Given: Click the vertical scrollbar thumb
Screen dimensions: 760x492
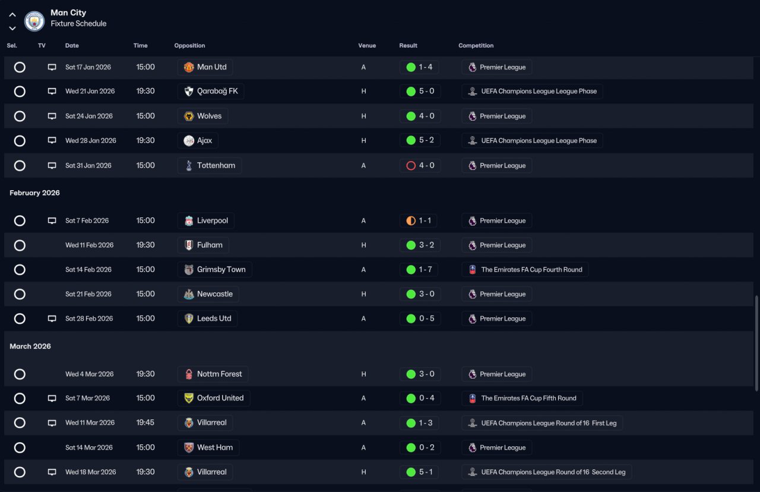Looking at the screenshot, I should (756, 343).
